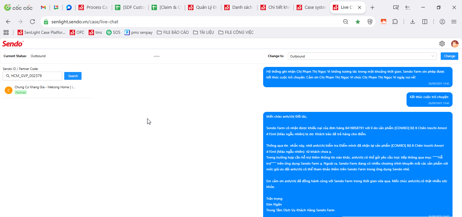The height and width of the screenshot is (217, 462).
Task: Click the orange C avatar icon
Action: (8, 90)
